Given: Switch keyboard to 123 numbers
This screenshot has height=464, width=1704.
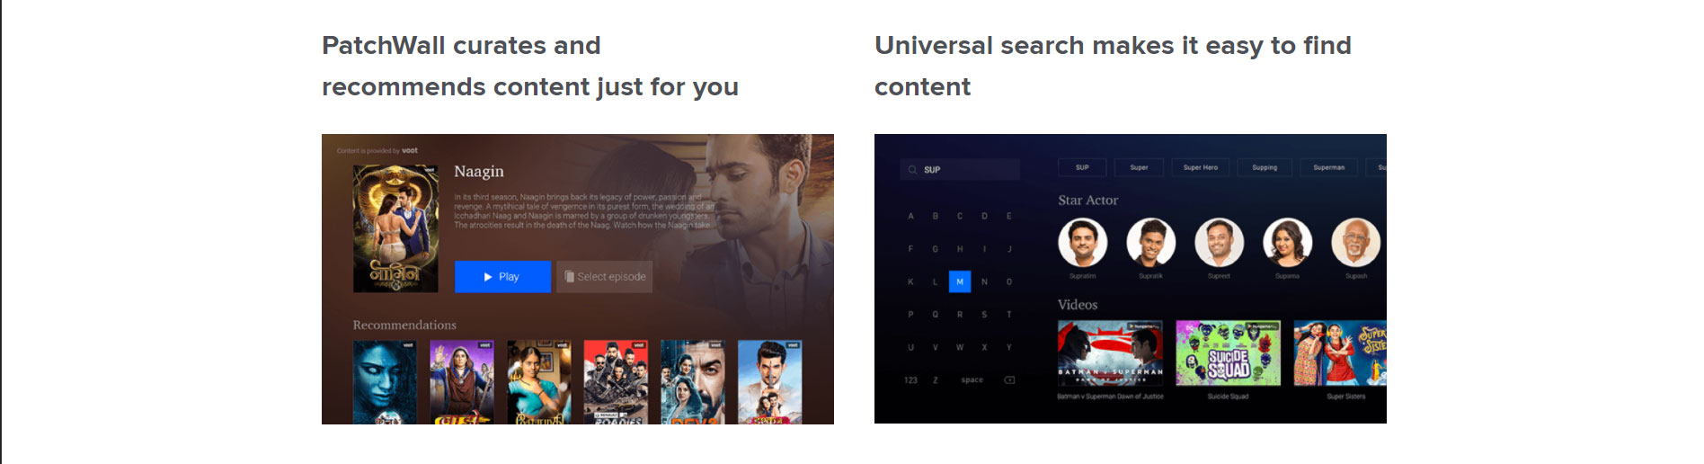Looking at the screenshot, I should click(x=910, y=379).
